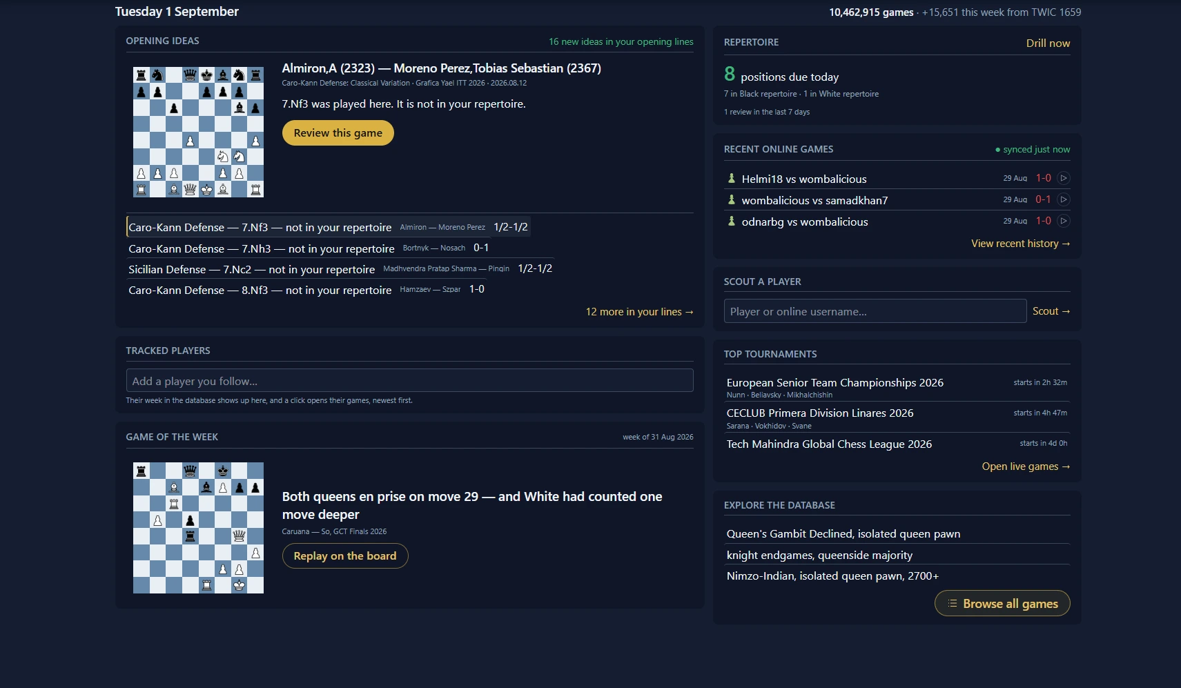The height and width of the screenshot is (688, 1181).
Task: Explore Nimzo-Indian, isolated queen pawn, 2700+
Action: pyautogui.click(x=897, y=576)
